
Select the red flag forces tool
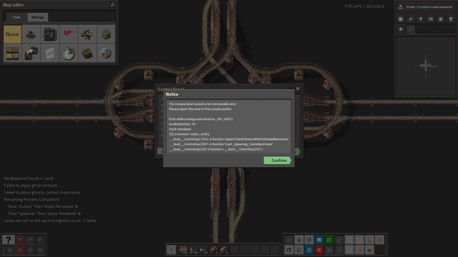pos(69,34)
